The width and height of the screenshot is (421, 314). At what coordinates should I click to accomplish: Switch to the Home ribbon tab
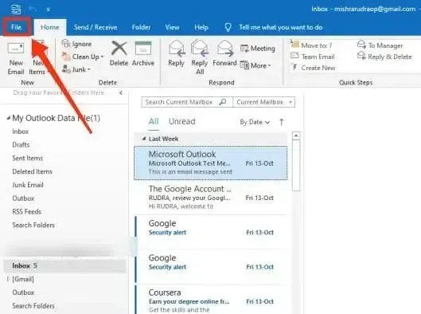click(x=50, y=27)
